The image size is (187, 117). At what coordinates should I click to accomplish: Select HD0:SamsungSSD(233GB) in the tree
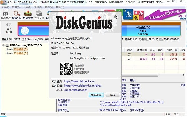[26, 45]
